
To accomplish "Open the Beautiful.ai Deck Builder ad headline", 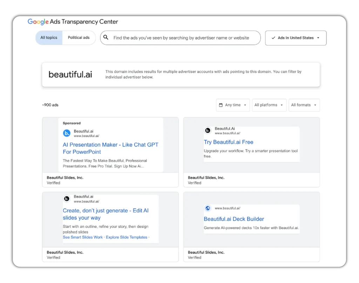I will (x=234, y=219).
